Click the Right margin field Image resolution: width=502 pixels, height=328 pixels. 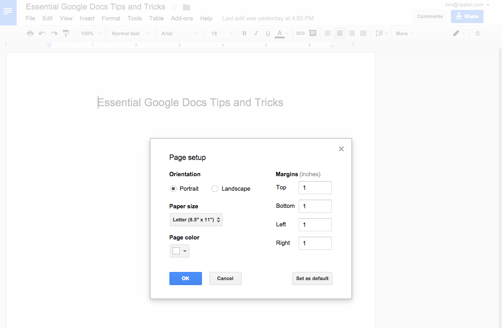pos(315,243)
